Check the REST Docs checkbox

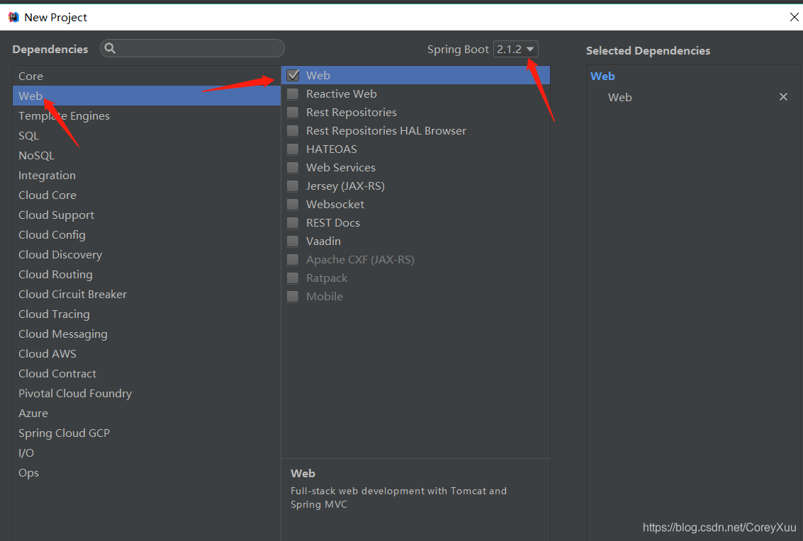pos(293,222)
